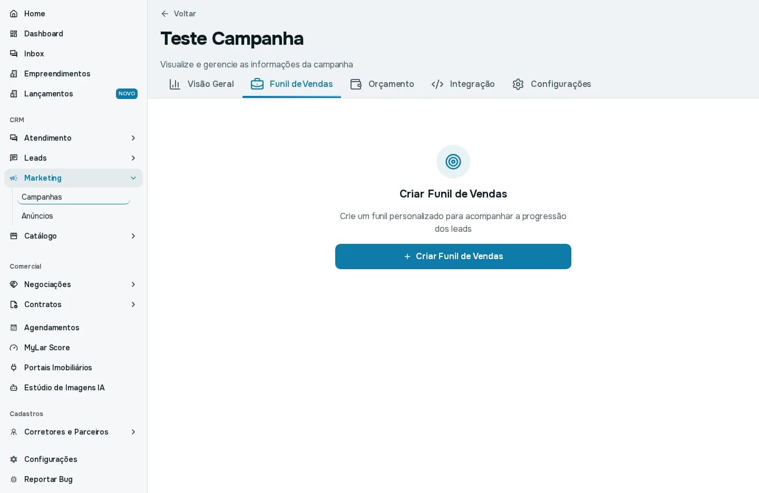759x493 pixels.
Task: Expand the Contratos submenu chevron
Action: 133,304
